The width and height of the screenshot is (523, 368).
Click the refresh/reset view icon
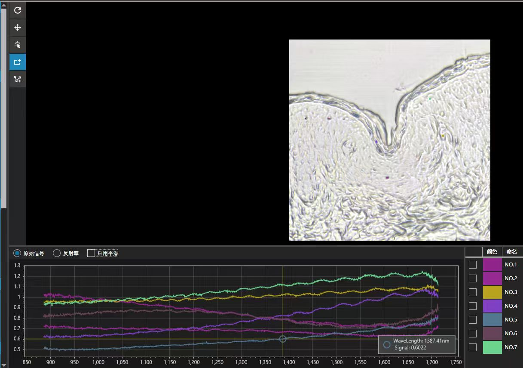tap(18, 10)
